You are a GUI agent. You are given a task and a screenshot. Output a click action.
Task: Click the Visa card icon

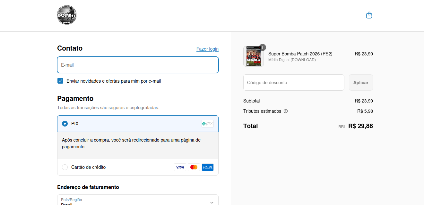click(x=180, y=167)
